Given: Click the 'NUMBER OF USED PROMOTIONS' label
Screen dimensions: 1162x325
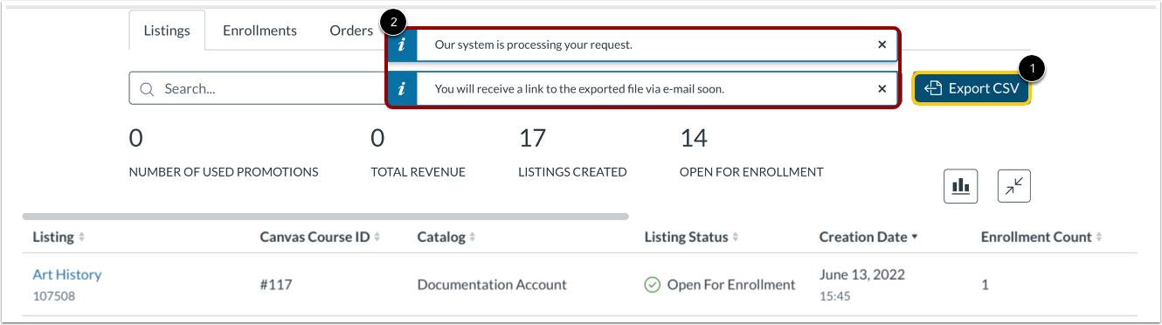Looking at the screenshot, I should click(x=224, y=172).
